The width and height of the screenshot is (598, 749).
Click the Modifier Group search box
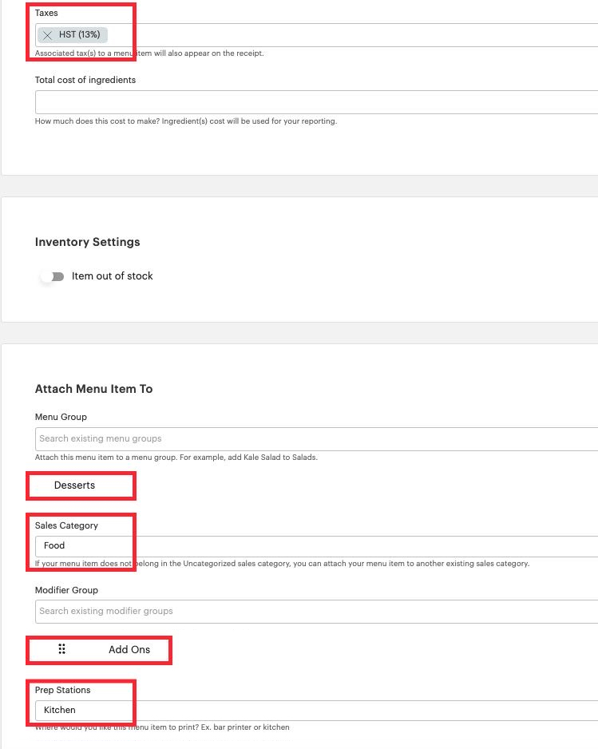tap(240, 611)
